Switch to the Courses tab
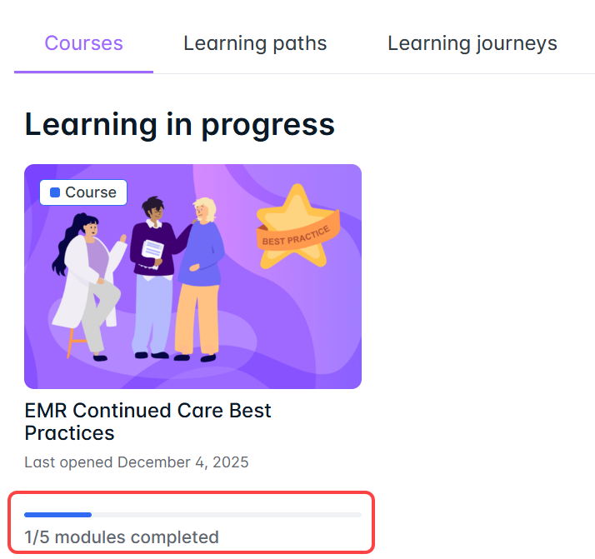Image resolution: width=595 pixels, height=559 pixels. pyautogui.click(x=83, y=43)
